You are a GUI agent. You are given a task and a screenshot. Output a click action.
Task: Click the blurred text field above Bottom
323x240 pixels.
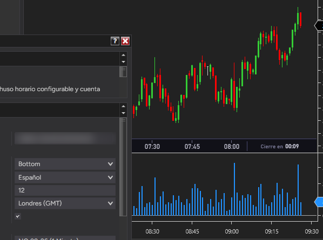(x=65, y=138)
